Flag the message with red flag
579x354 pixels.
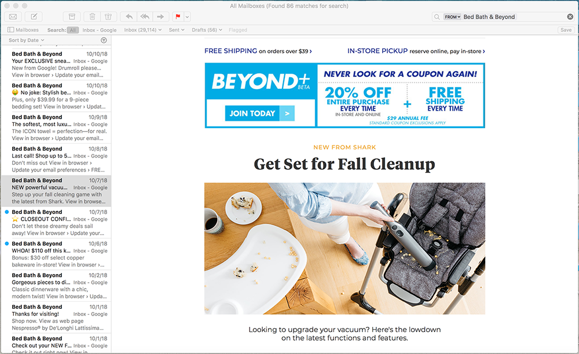pos(178,17)
